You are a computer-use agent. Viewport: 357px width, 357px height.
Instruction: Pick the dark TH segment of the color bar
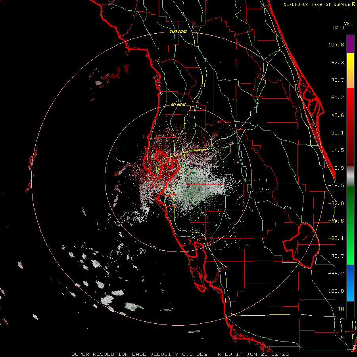tap(350, 309)
